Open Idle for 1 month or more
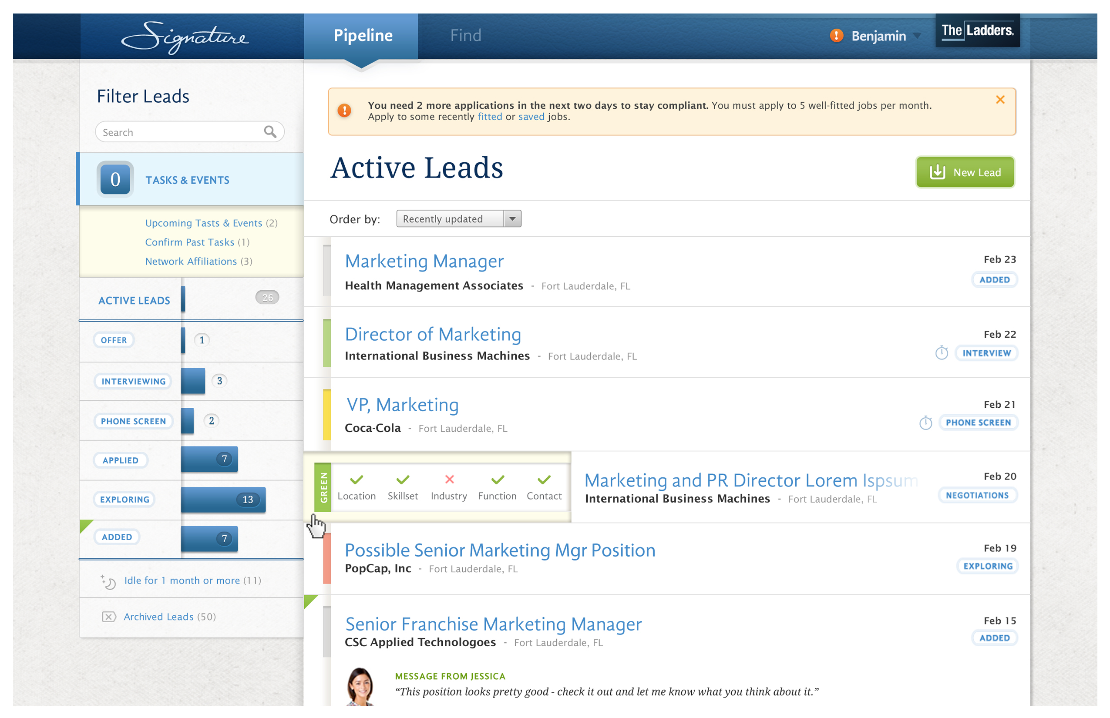The image size is (1110, 718). [x=182, y=580]
